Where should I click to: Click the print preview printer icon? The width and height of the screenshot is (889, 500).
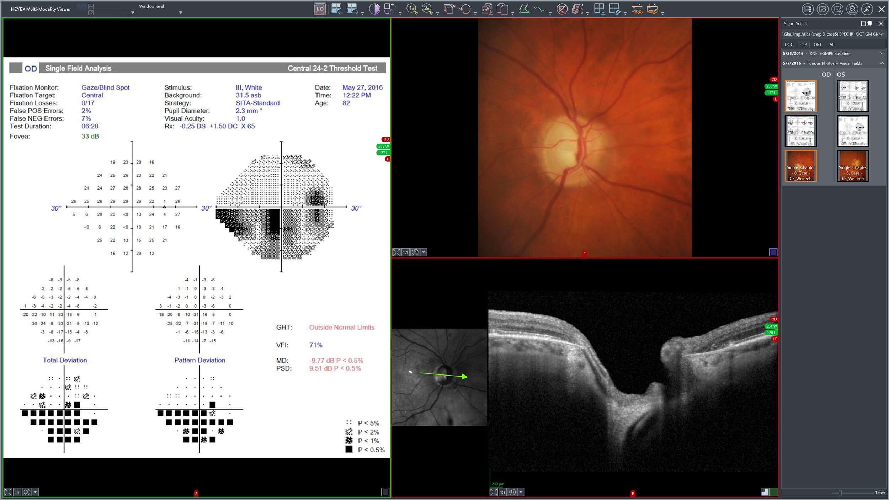click(x=637, y=9)
